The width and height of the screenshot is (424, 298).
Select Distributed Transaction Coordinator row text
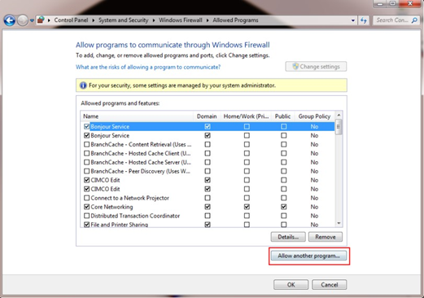pyautogui.click(x=135, y=216)
